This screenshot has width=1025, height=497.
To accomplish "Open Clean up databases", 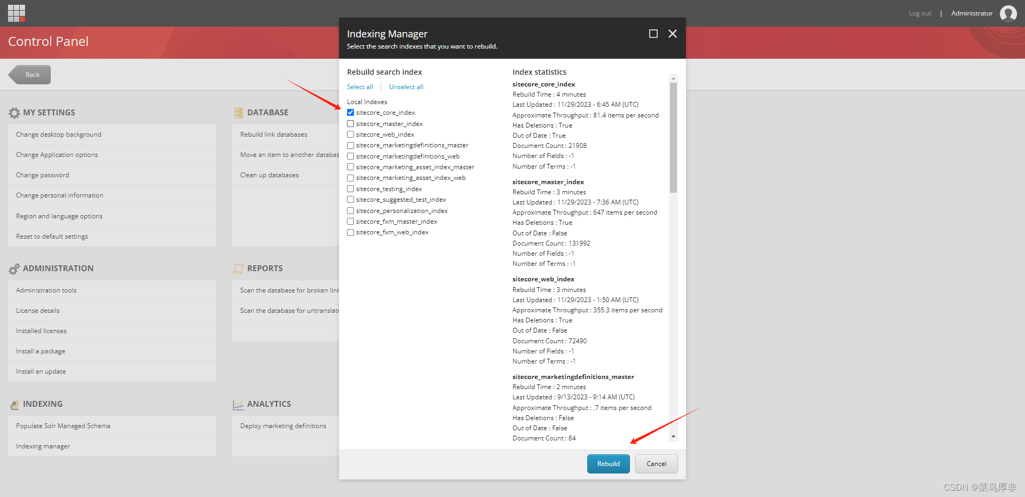I will pyautogui.click(x=286, y=175).
